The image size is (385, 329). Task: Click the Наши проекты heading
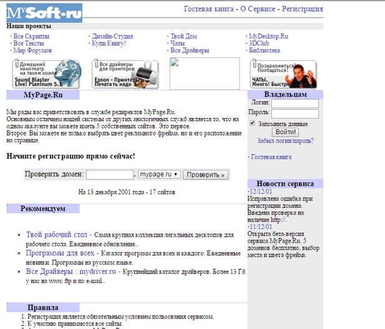coord(29,26)
